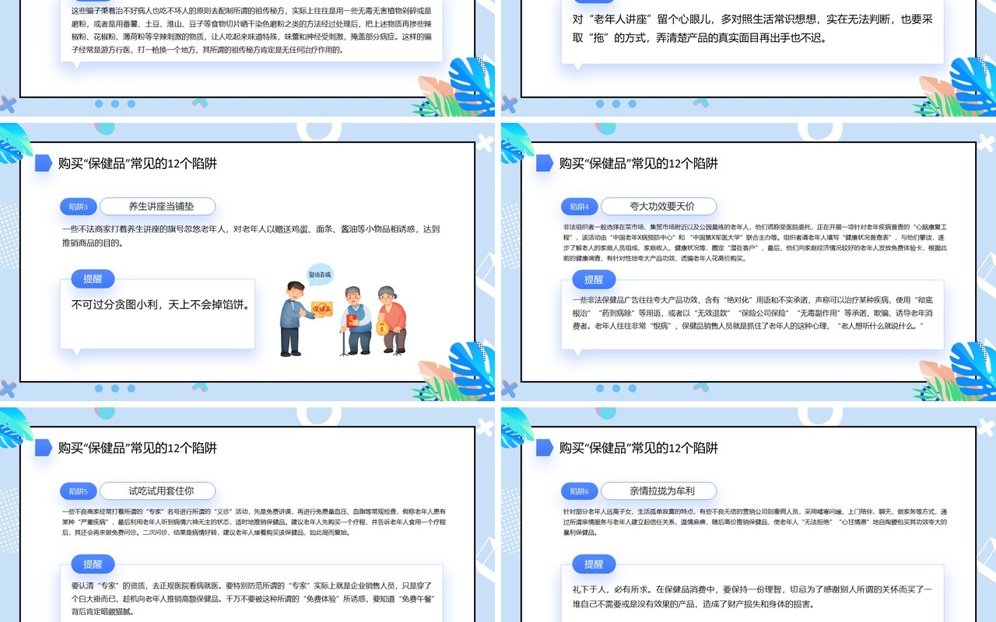Click the 提醒 label on the 陷阱3 slide
996x622 pixels.
(x=93, y=279)
